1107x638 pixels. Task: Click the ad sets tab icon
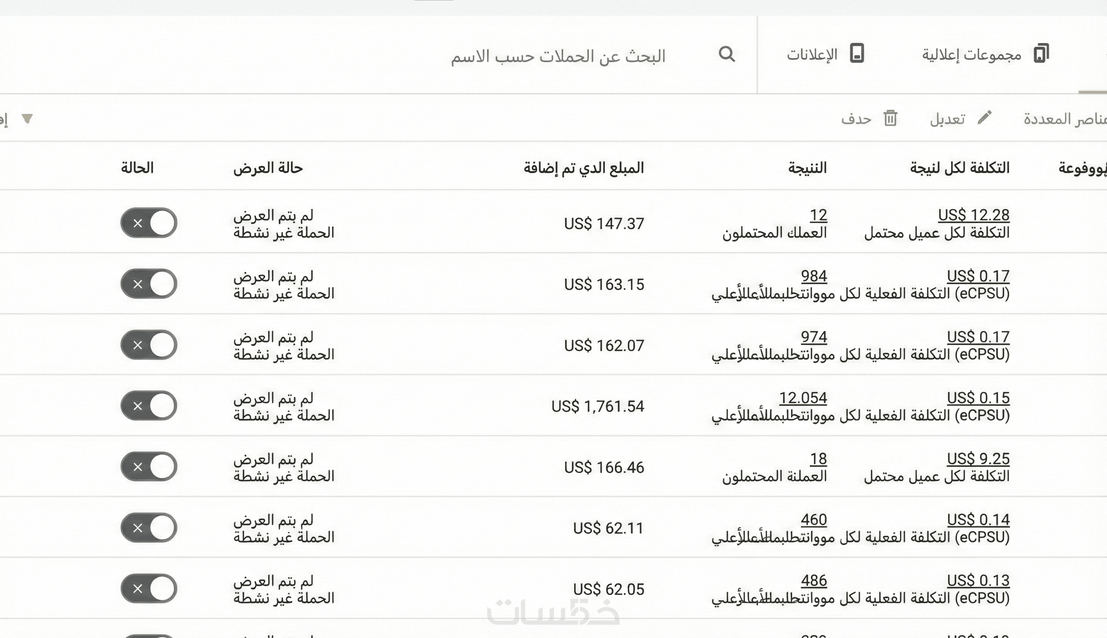pos(1041,53)
